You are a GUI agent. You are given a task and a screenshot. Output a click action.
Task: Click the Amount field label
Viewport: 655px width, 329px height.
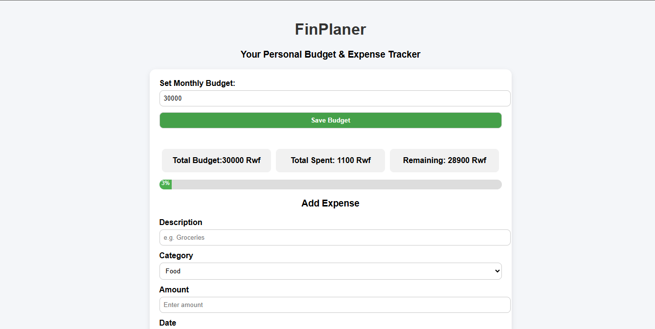[174, 290]
